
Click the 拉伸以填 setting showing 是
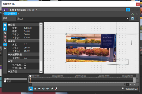(25, 68)
